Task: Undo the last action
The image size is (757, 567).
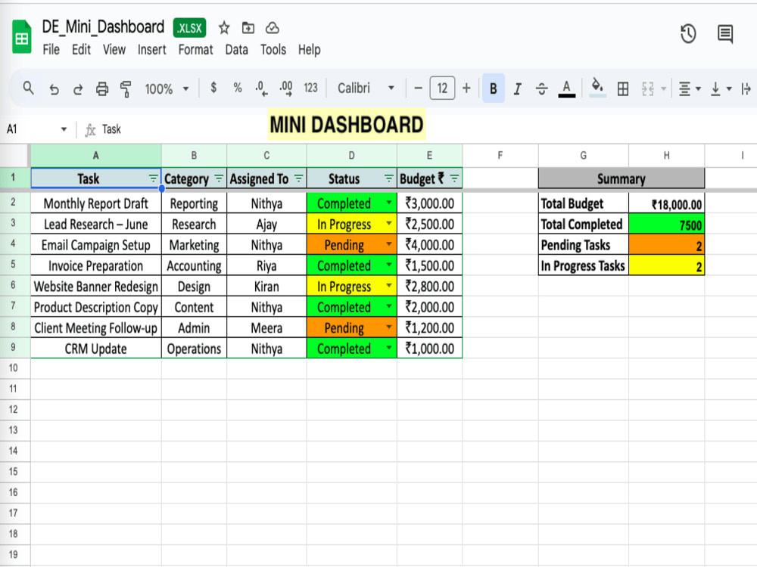Action: pos(54,89)
